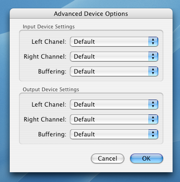Click the Output Device Settings group heading
The width and height of the screenshot is (180, 182).
pos(51,89)
